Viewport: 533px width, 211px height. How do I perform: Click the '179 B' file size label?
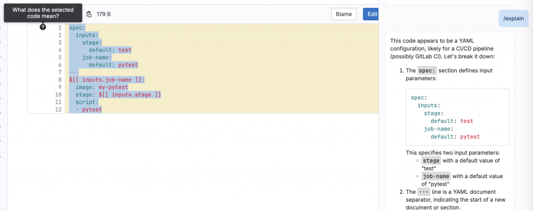click(x=104, y=14)
